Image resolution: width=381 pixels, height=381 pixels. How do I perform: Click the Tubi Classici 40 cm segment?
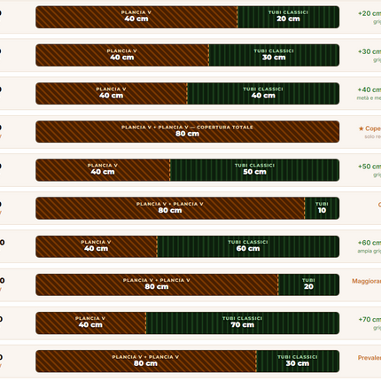(x=263, y=94)
